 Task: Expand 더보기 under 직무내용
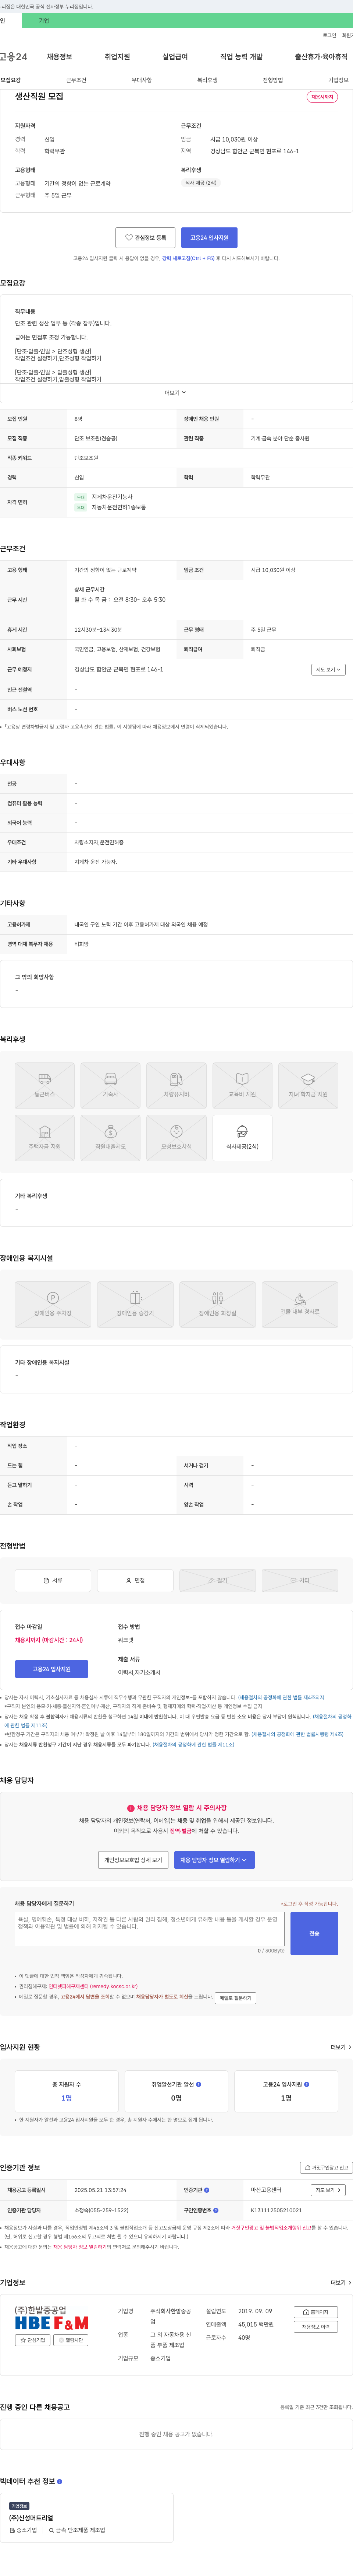(175, 393)
